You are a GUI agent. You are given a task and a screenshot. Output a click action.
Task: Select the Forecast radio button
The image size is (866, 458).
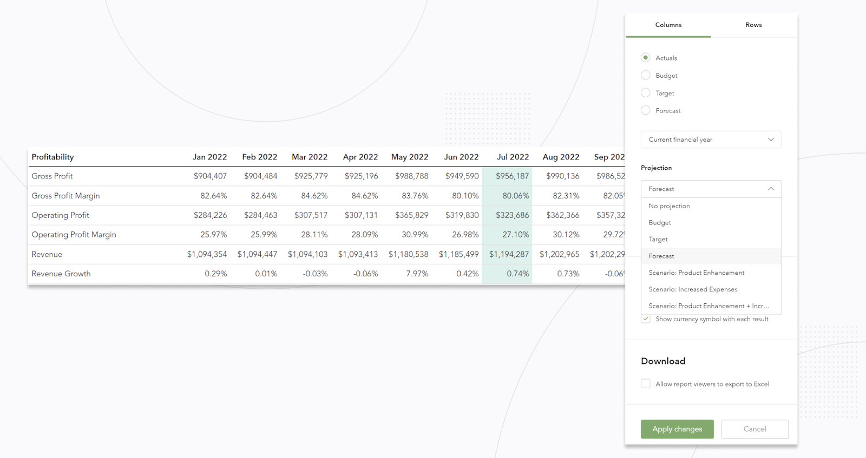[646, 110]
